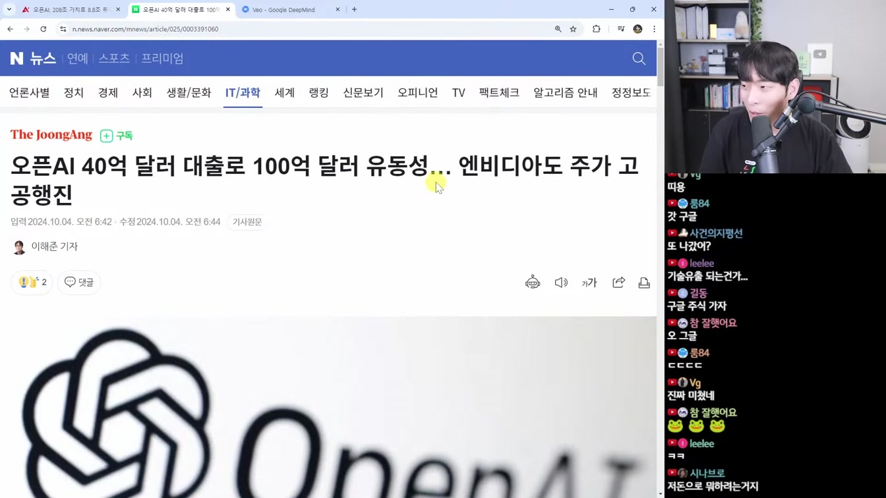
Task: Click the scrollbar down arrow
Action: tap(661, 493)
